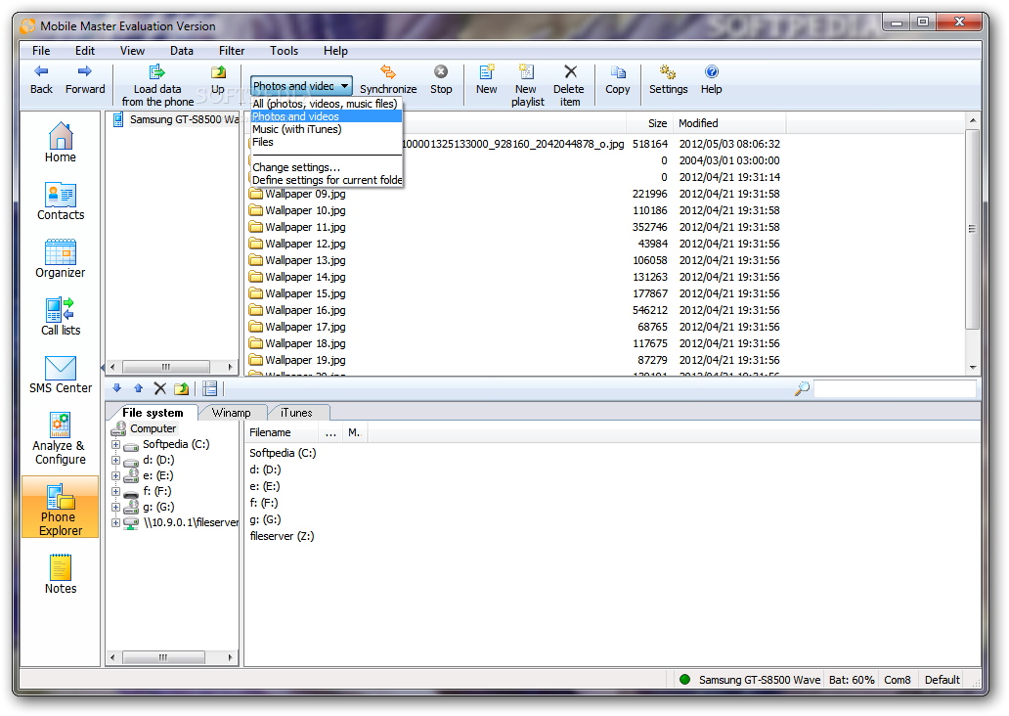Open the Help menu
The width and height of the screenshot is (1009, 716).
coord(335,51)
